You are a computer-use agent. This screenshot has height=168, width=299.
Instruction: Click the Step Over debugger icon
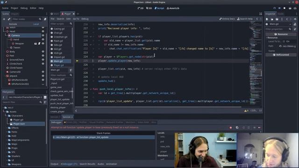pyautogui.click(x=249, y=127)
